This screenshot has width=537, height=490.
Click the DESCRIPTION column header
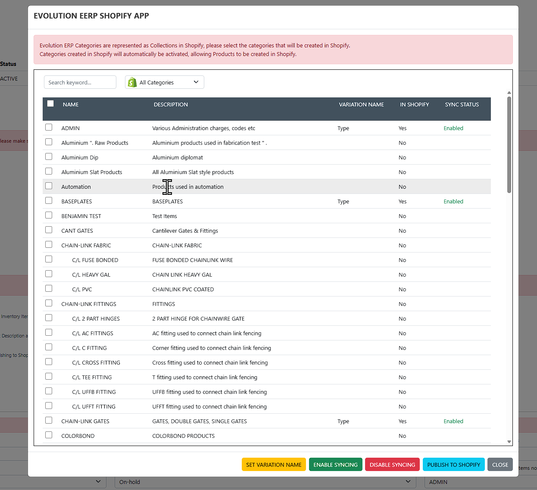[171, 105]
